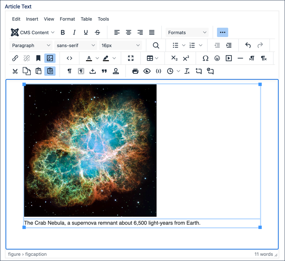285x261 pixels.
Task: Toggle underline formatting
Action: (86, 32)
